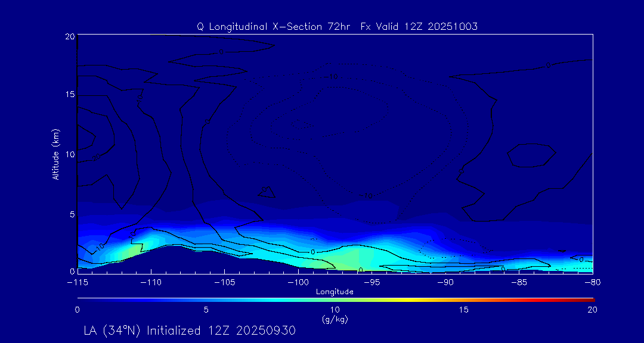Click the 'Altitude (km)' vertical axis label
The width and height of the screenshot is (644, 343).
click(55, 154)
